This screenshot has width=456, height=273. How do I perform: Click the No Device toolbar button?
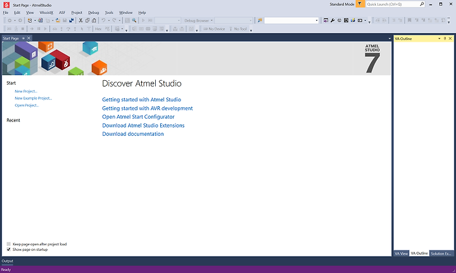click(214, 28)
